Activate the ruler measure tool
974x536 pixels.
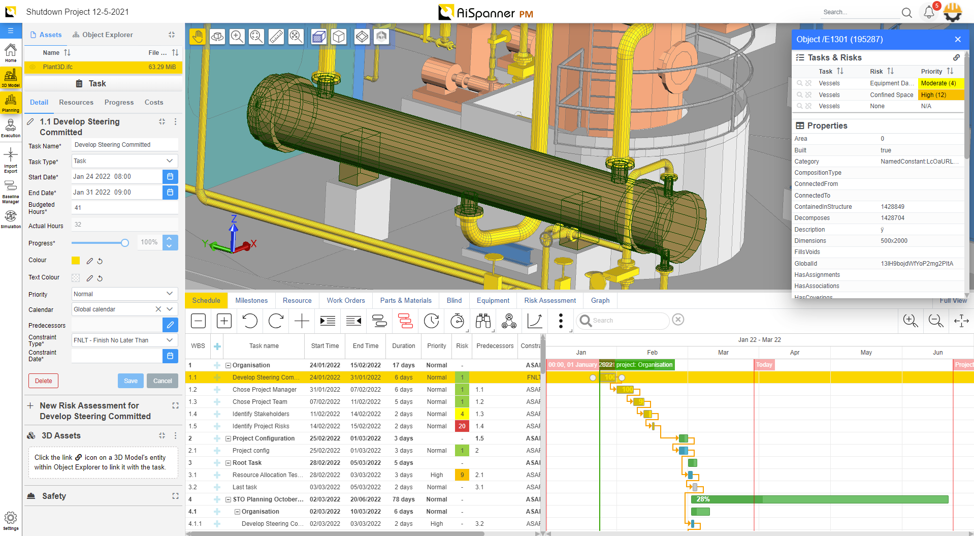click(276, 37)
